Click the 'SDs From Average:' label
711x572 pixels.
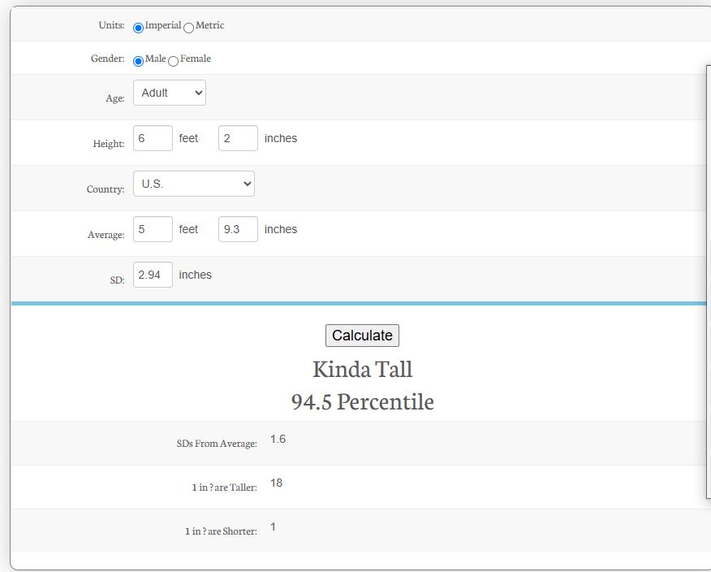coord(217,444)
